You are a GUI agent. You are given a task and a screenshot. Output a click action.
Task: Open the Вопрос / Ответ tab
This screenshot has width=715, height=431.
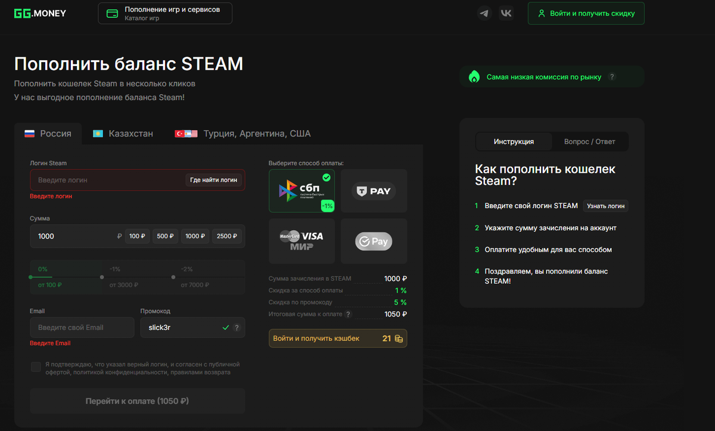pos(589,141)
